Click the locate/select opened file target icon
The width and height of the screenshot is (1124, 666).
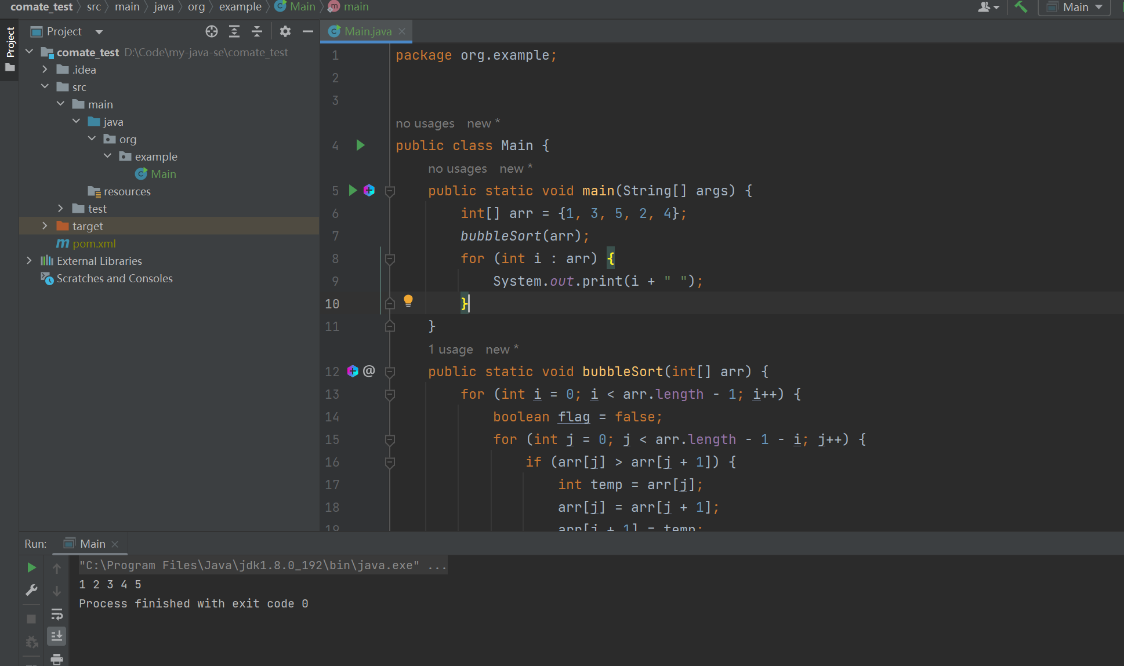[x=212, y=31]
